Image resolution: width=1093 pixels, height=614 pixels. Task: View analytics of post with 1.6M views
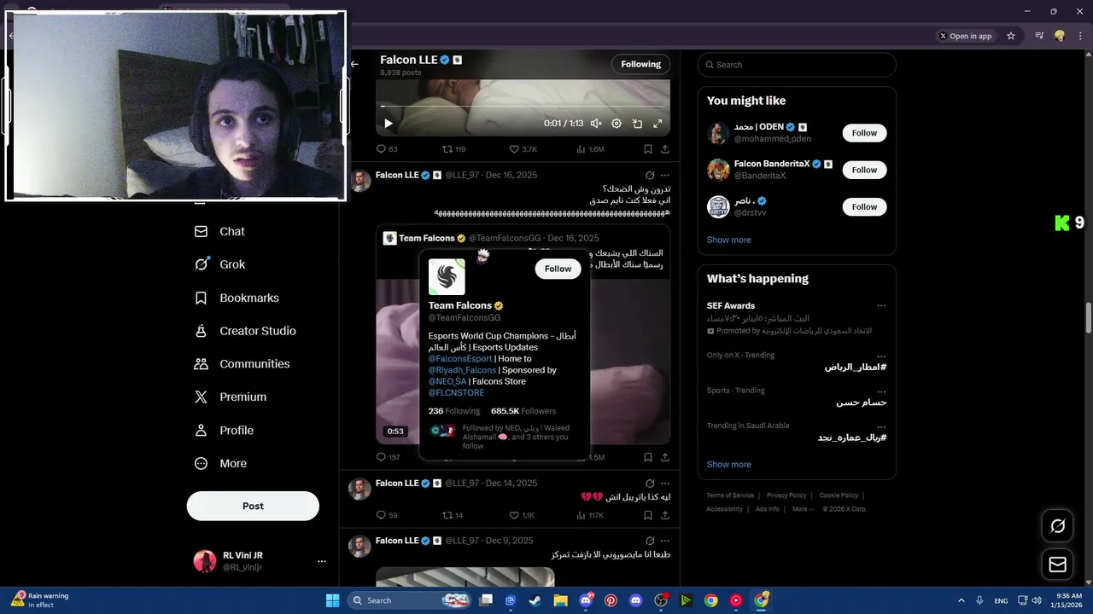pyautogui.click(x=590, y=149)
